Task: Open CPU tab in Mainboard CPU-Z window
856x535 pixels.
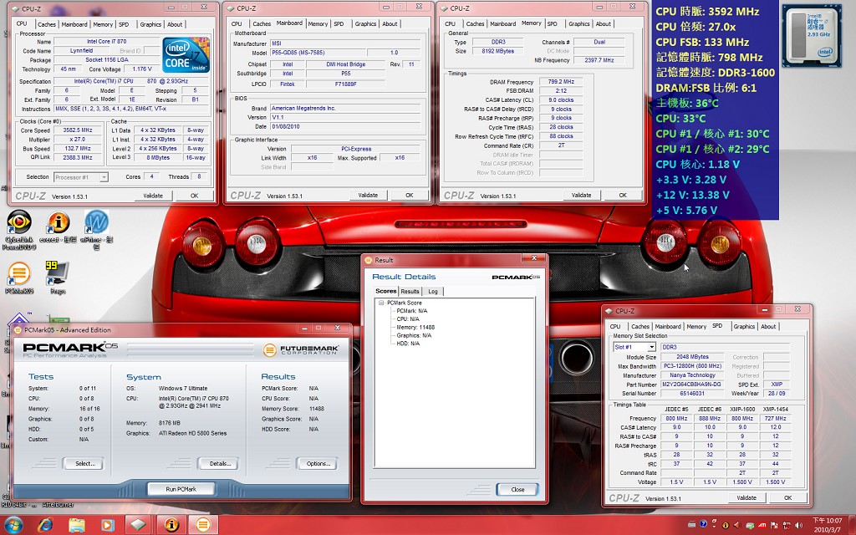Action: click(x=237, y=23)
